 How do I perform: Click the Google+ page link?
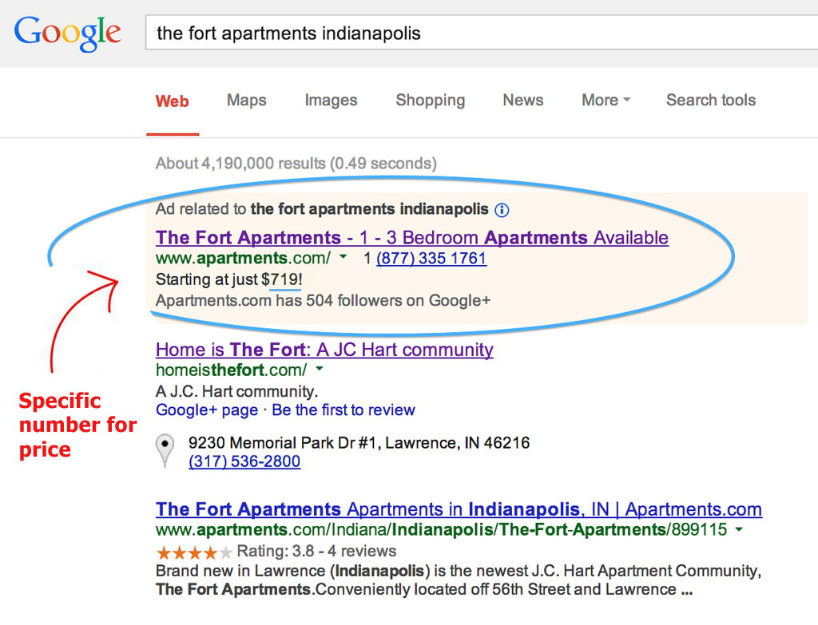pyautogui.click(x=206, y=410)
